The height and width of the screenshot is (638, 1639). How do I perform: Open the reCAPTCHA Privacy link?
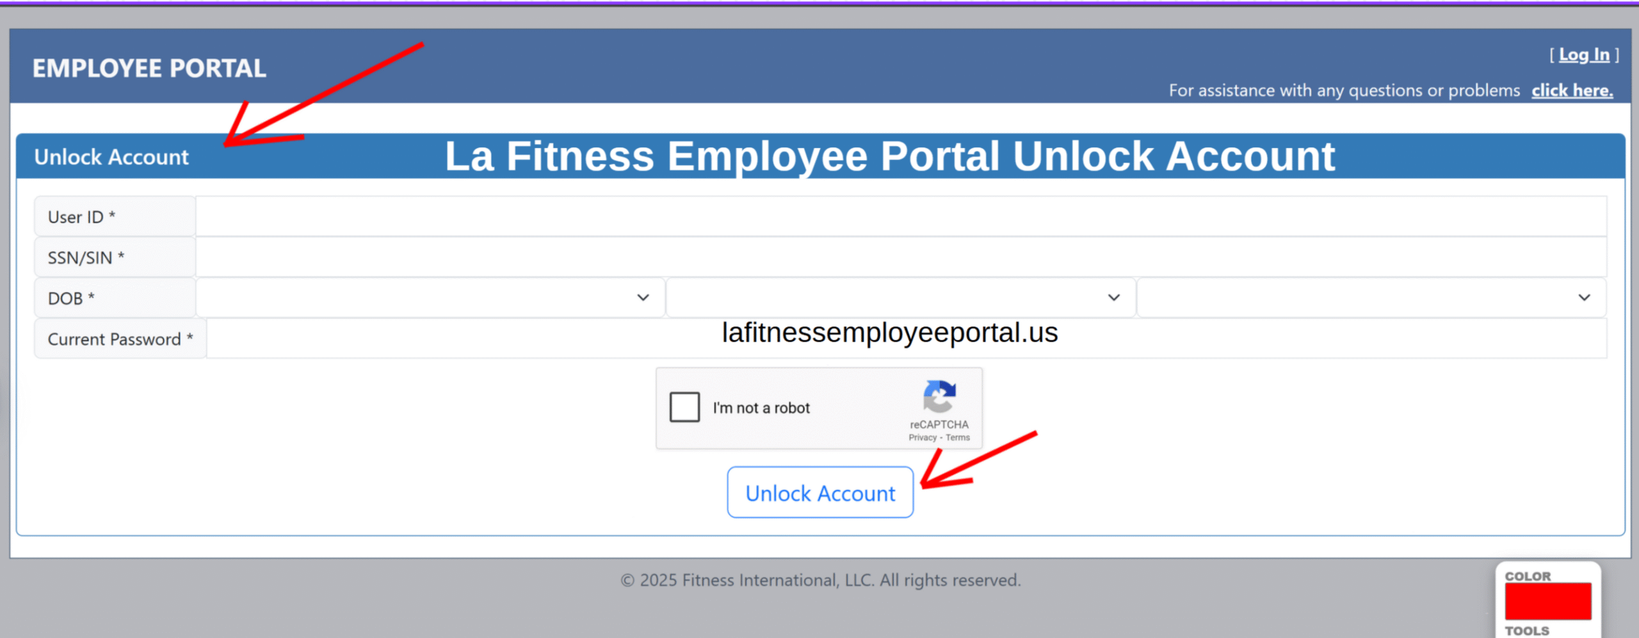(922, 438)
